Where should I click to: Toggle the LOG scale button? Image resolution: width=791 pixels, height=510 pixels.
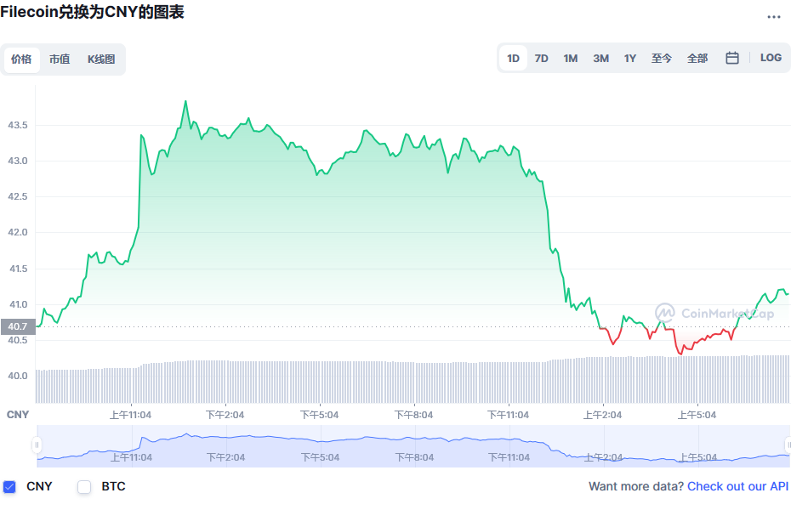point(771,58)
